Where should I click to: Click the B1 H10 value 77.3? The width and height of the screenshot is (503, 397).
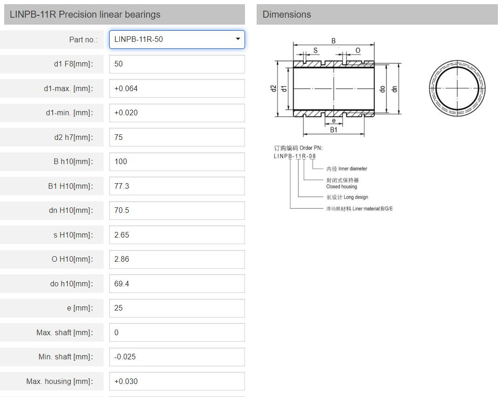[x=177, y=186]
